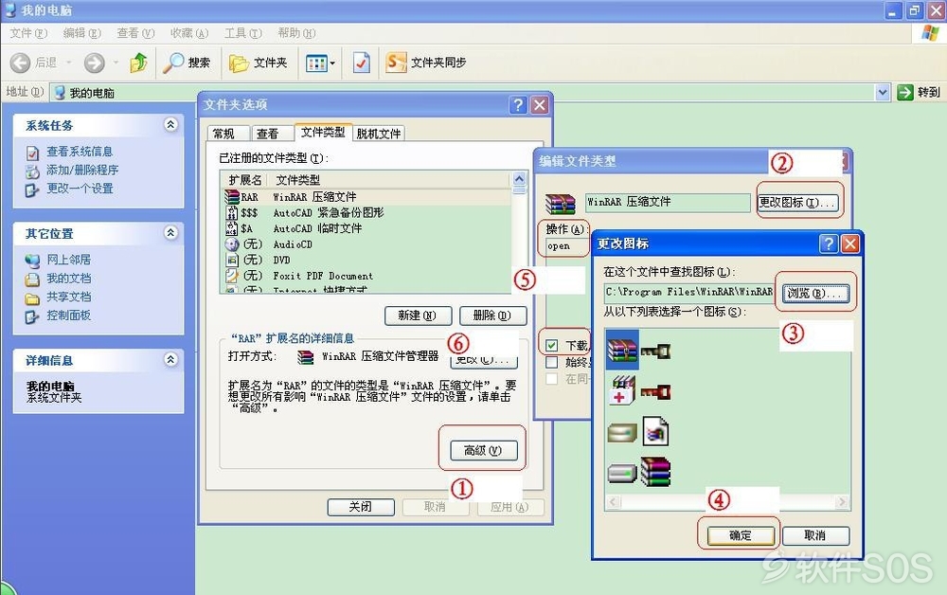Open the 编辑 menu
The image size is (947, 595).
pyautogui.click(x=82, y=33)
